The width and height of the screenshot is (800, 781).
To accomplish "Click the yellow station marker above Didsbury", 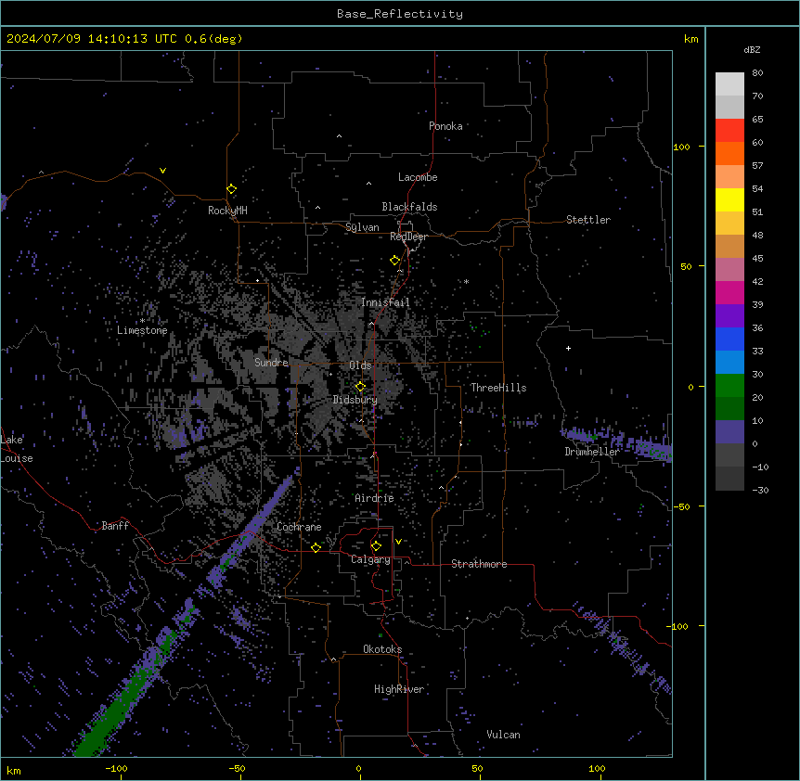I will pos(360,387).
